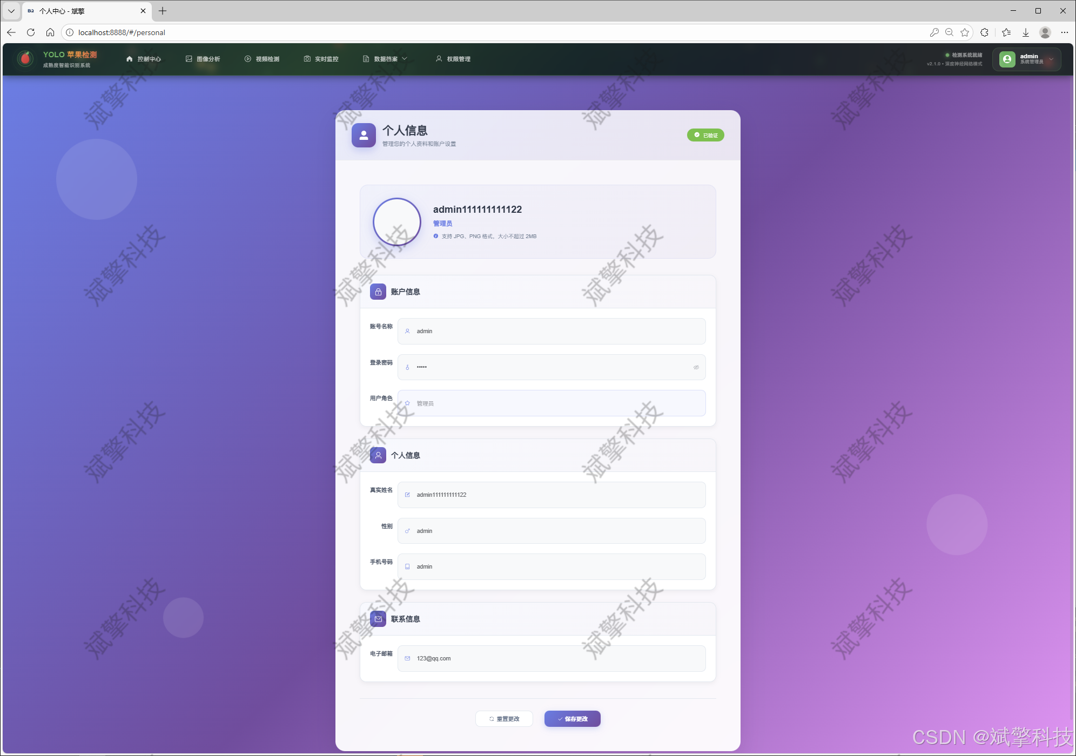
Task: Click the 账号名称 input field
Action: [x=551, y=331]
